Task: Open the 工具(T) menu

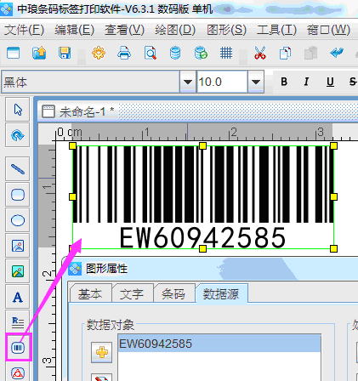Action: [x=276, y=30]
